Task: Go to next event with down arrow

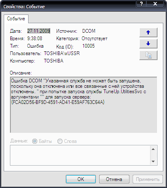Action: (148, 44)
